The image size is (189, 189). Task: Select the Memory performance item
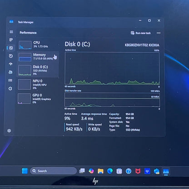39,57
